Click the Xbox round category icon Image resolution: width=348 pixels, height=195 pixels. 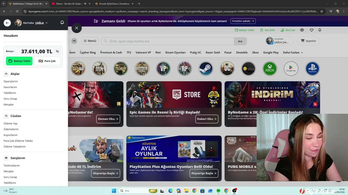click(270, 69)
